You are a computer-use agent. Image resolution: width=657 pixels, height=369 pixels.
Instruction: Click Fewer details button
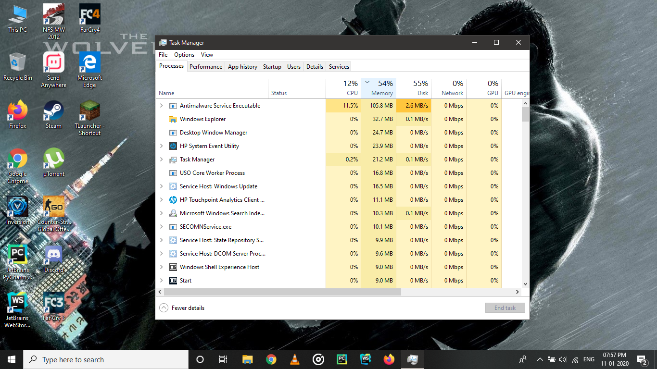[x=182, y=308]
